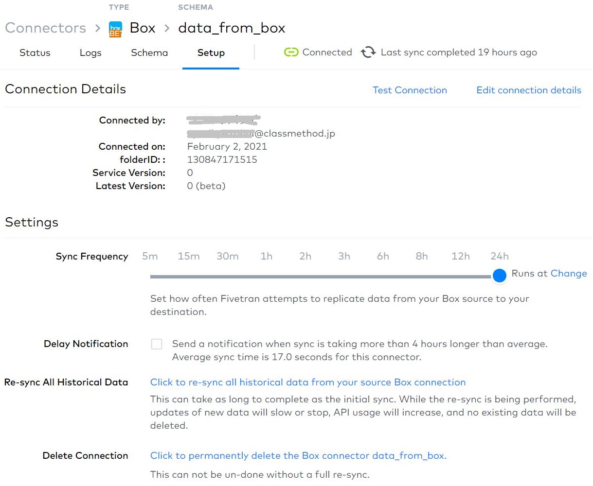Click the 0 (beta) latest version value
This screenshot has height=486, width=593.
[x=206, y=186]
